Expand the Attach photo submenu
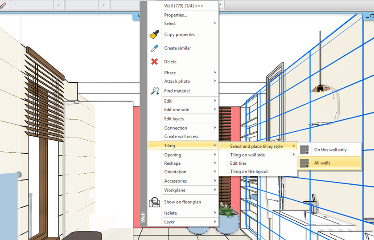The height and width of the screenshot is (240, 374). tap(190, 81)
